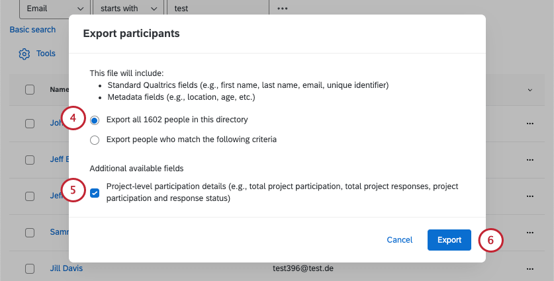Click the numbered marker 4 badge
554x281 pixels.
pyautogui.click(x=73, y=119)
